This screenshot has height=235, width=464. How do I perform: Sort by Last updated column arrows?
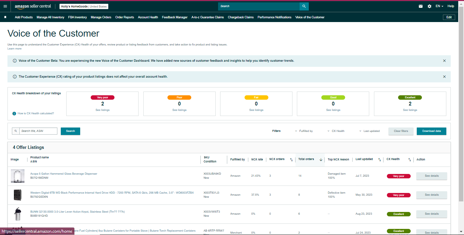click(x=379, y=159)
